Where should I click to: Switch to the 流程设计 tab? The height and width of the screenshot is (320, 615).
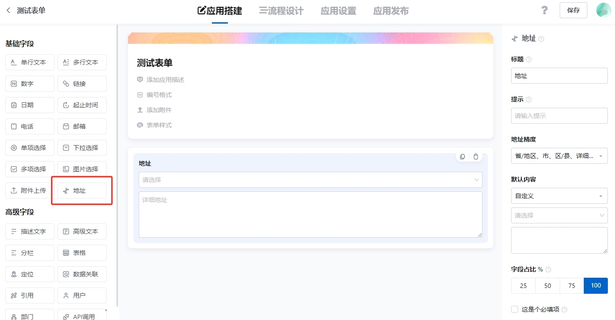pyautogui.click(x=281, y=11)
